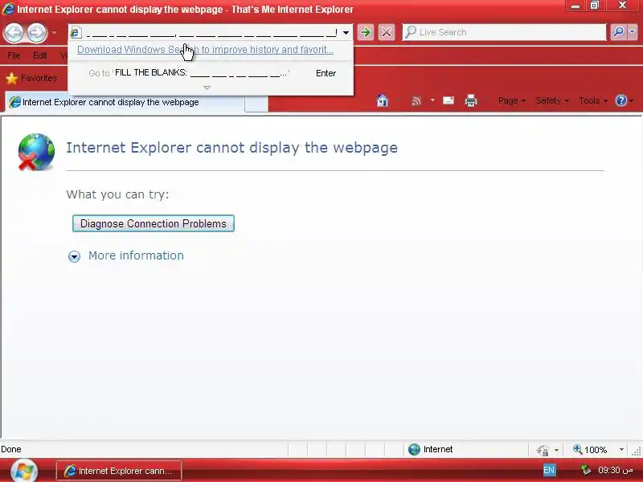Click Internet Explorer taskbar button
The image size is (643, 482).
tap(119, 471)
